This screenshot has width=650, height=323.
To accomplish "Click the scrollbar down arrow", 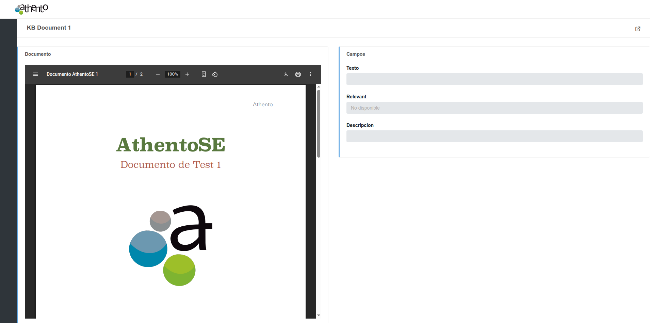I will 319,316.
